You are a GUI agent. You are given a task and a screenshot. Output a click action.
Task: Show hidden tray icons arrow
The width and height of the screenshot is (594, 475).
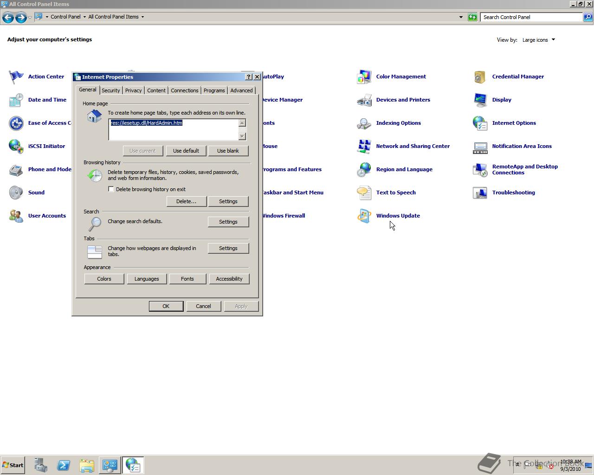[x=518, y=465]
